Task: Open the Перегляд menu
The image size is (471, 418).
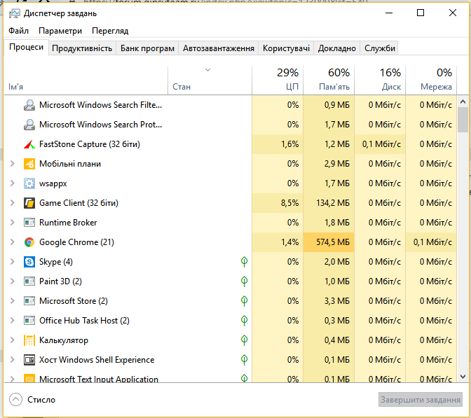Action: click(x=110, y=31)
